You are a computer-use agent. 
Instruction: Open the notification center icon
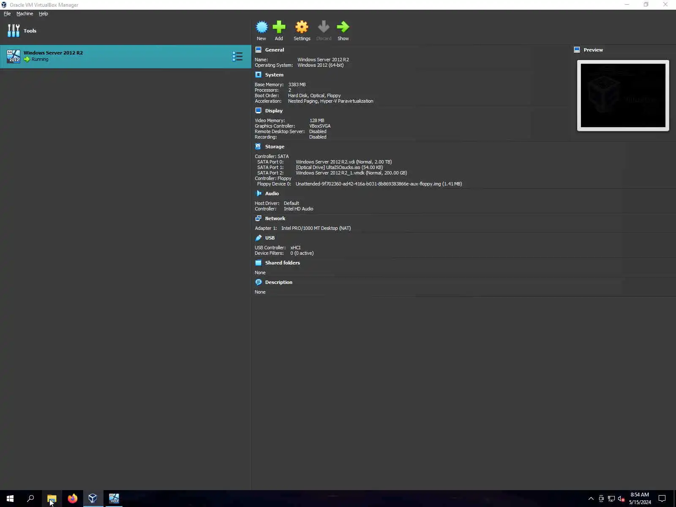pyautogui.click(x=662, y=499)
